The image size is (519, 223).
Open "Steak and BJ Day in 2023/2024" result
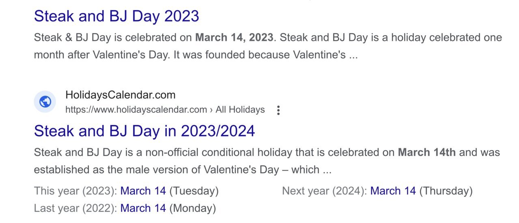point(144,131)
